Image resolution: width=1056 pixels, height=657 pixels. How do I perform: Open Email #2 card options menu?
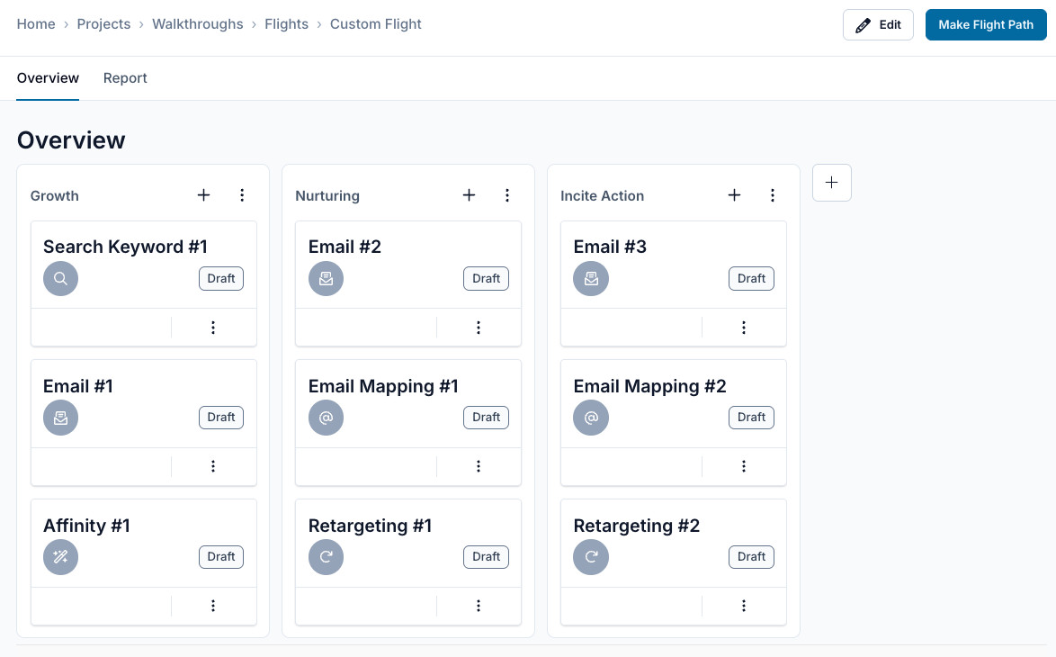click(479, 328)
